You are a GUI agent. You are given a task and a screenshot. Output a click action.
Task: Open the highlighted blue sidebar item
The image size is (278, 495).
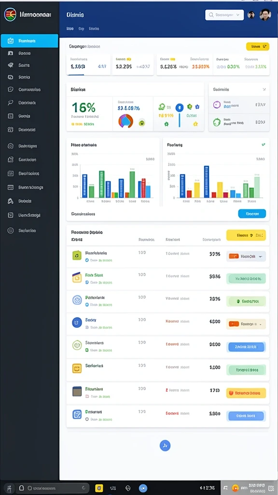coord(29,41)
